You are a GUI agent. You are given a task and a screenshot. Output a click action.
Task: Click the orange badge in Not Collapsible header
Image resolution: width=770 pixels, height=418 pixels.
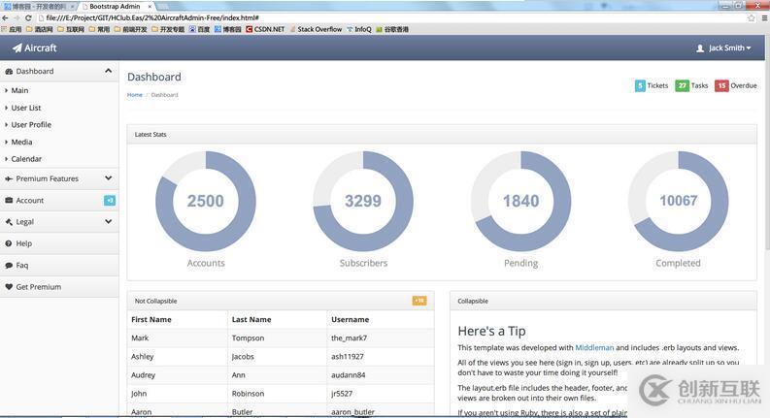(419, 301)
